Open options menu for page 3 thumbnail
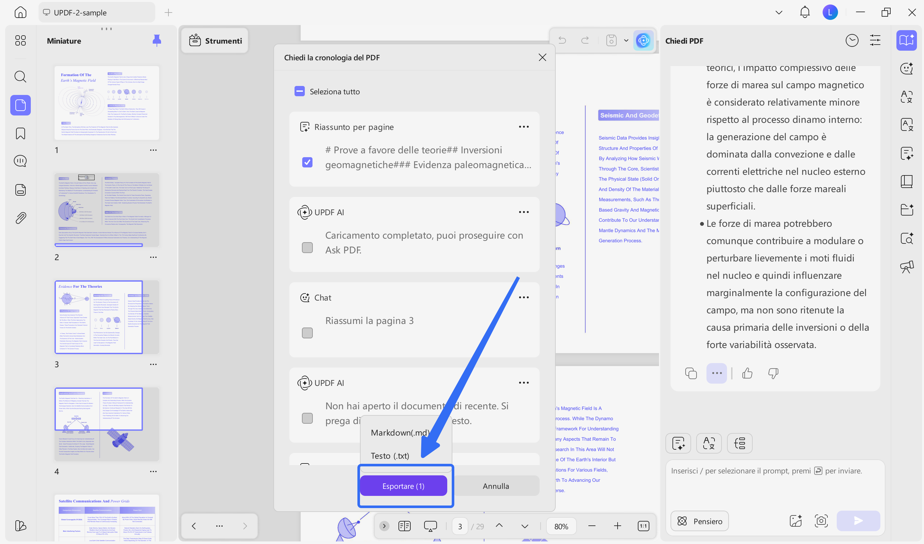The width and height of the screenshot is (924, 544). point(153,364)
